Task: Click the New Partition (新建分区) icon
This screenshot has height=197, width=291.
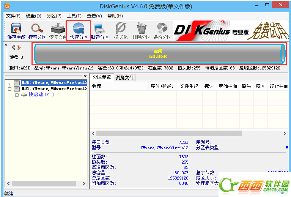Action: [x=100, y=31]
